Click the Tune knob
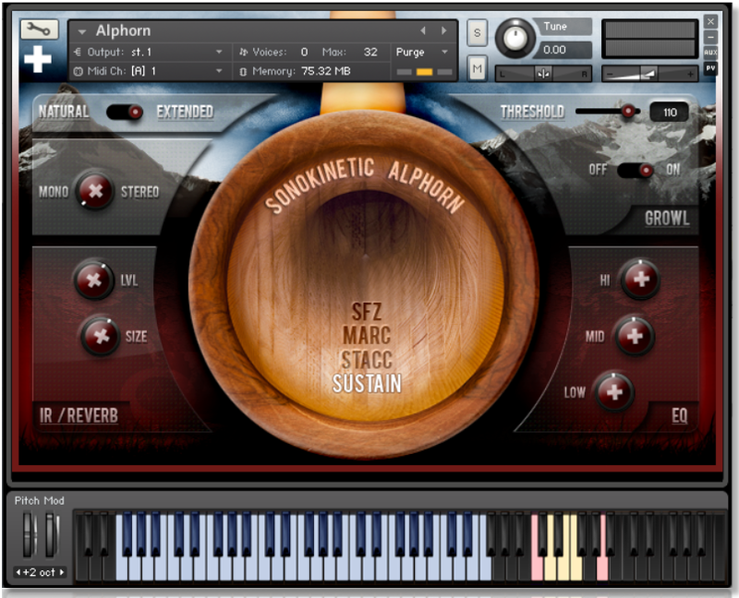 tap(515, 38)
